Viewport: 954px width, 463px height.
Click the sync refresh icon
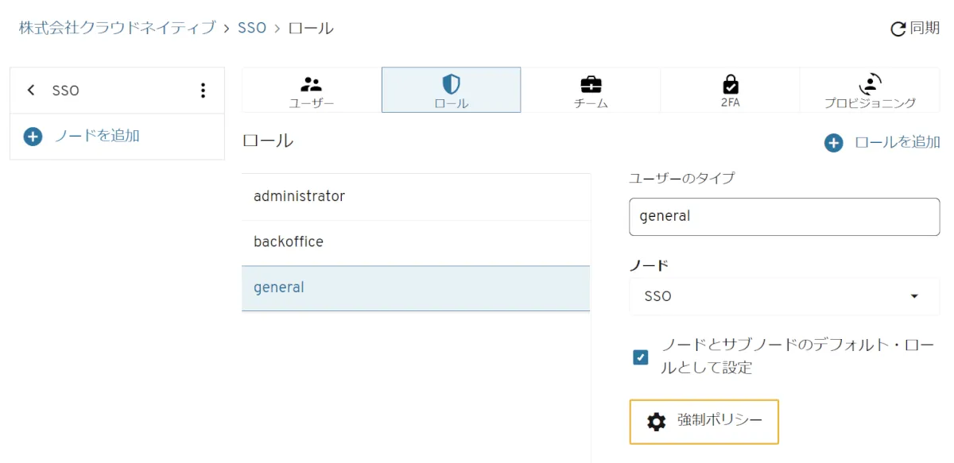tap(898, 29)
